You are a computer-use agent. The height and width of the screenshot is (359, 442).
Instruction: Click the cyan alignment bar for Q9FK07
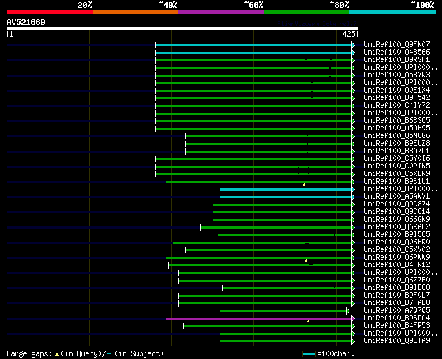point(253,45)
